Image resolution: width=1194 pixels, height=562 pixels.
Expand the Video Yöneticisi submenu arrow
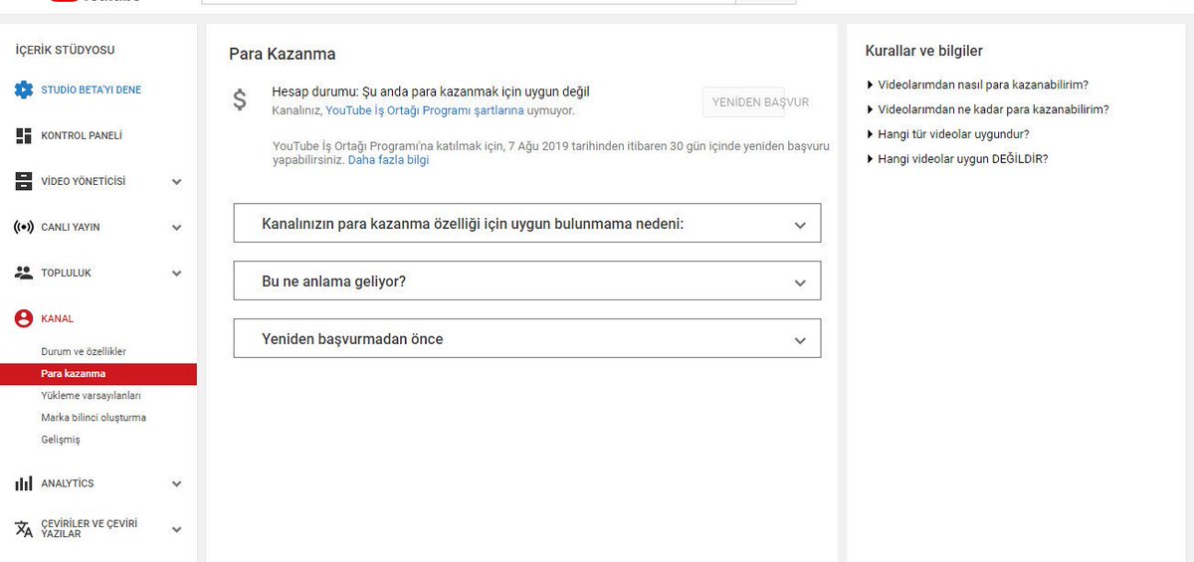176,182
